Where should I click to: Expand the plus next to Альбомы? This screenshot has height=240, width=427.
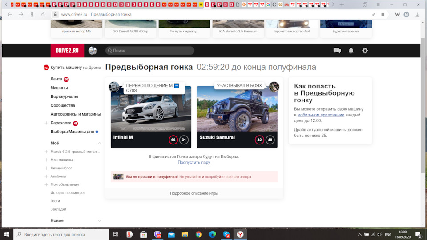tap(46, 176)
